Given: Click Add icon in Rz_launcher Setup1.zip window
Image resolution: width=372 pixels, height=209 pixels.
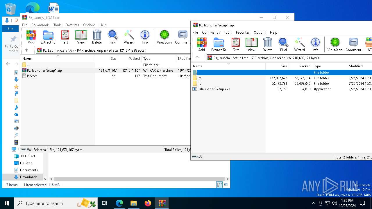Looking at the screenshot, I should (x=202, y=44).
